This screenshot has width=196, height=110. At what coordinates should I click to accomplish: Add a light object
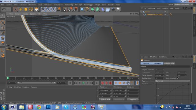(x=118, y=9)
